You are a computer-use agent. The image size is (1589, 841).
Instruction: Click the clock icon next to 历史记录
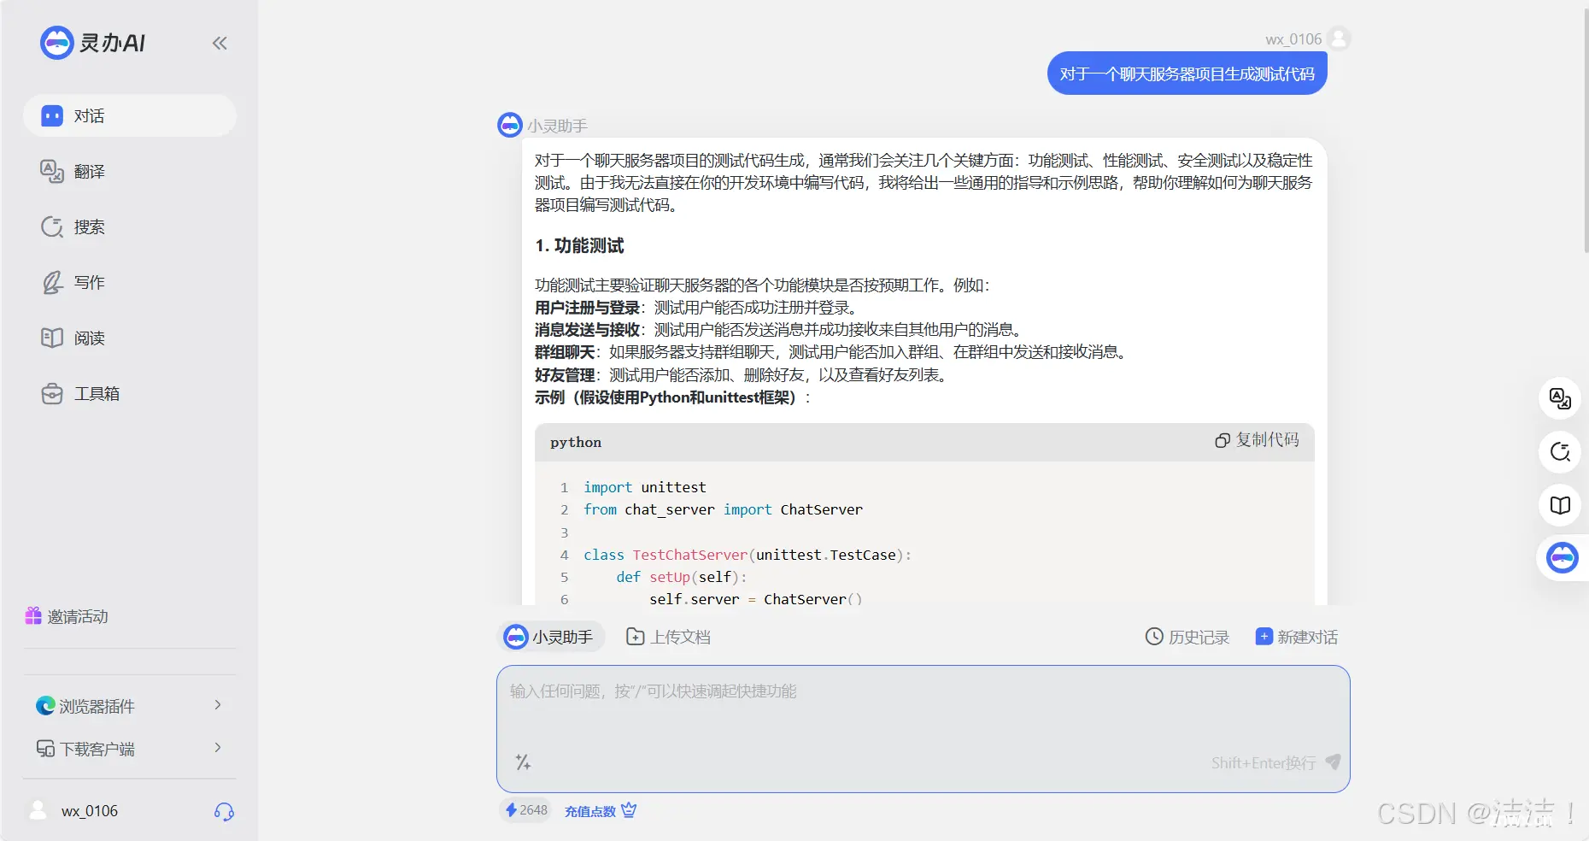point(1154,636)
